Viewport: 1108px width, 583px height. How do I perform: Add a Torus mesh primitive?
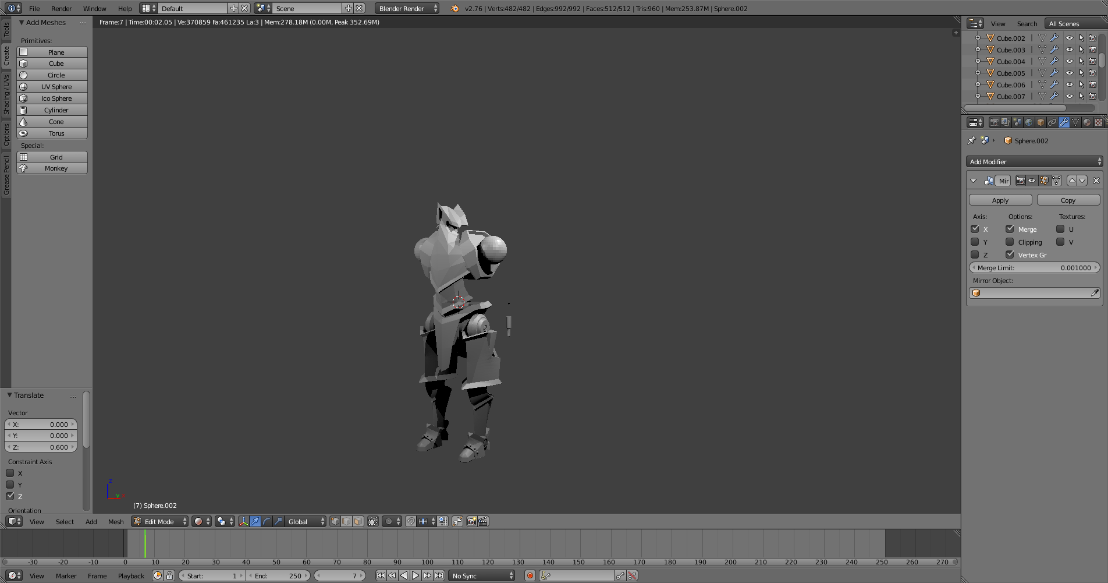pos(52,133)
